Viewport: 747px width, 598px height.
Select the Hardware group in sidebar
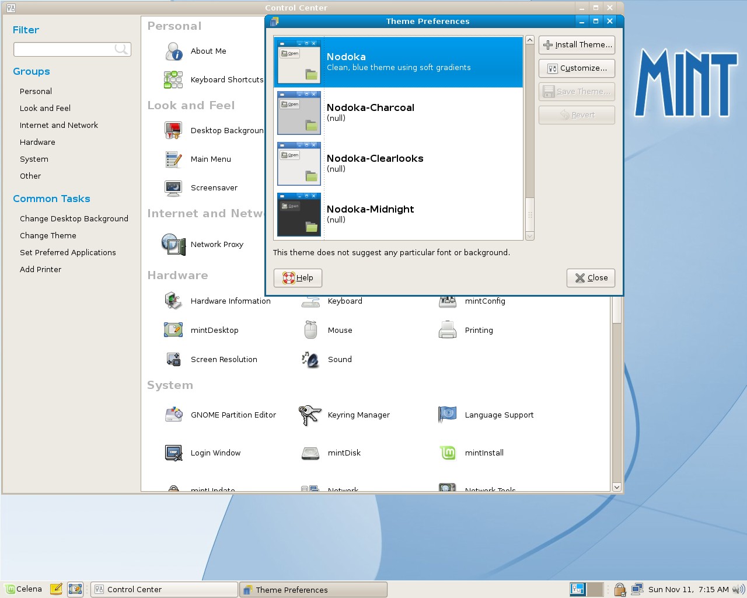[x=37, y=142]
